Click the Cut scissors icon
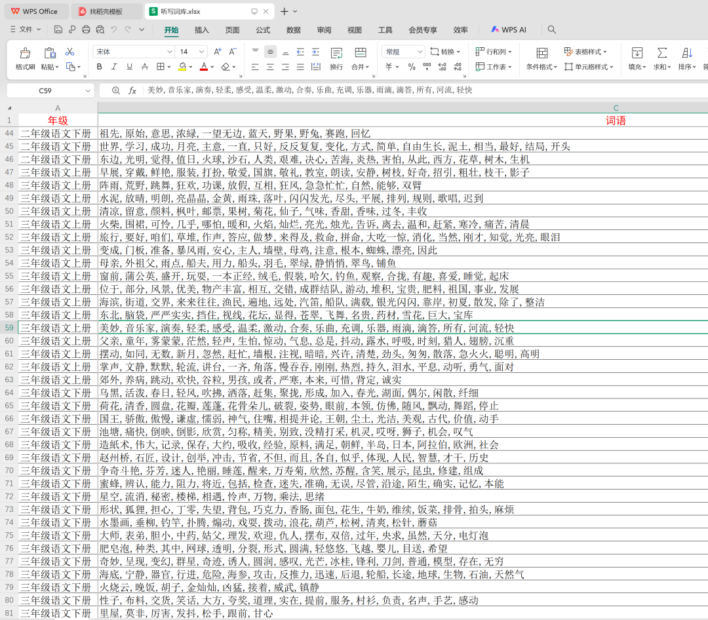Screen dimensions: 708x620 point(69,52)
